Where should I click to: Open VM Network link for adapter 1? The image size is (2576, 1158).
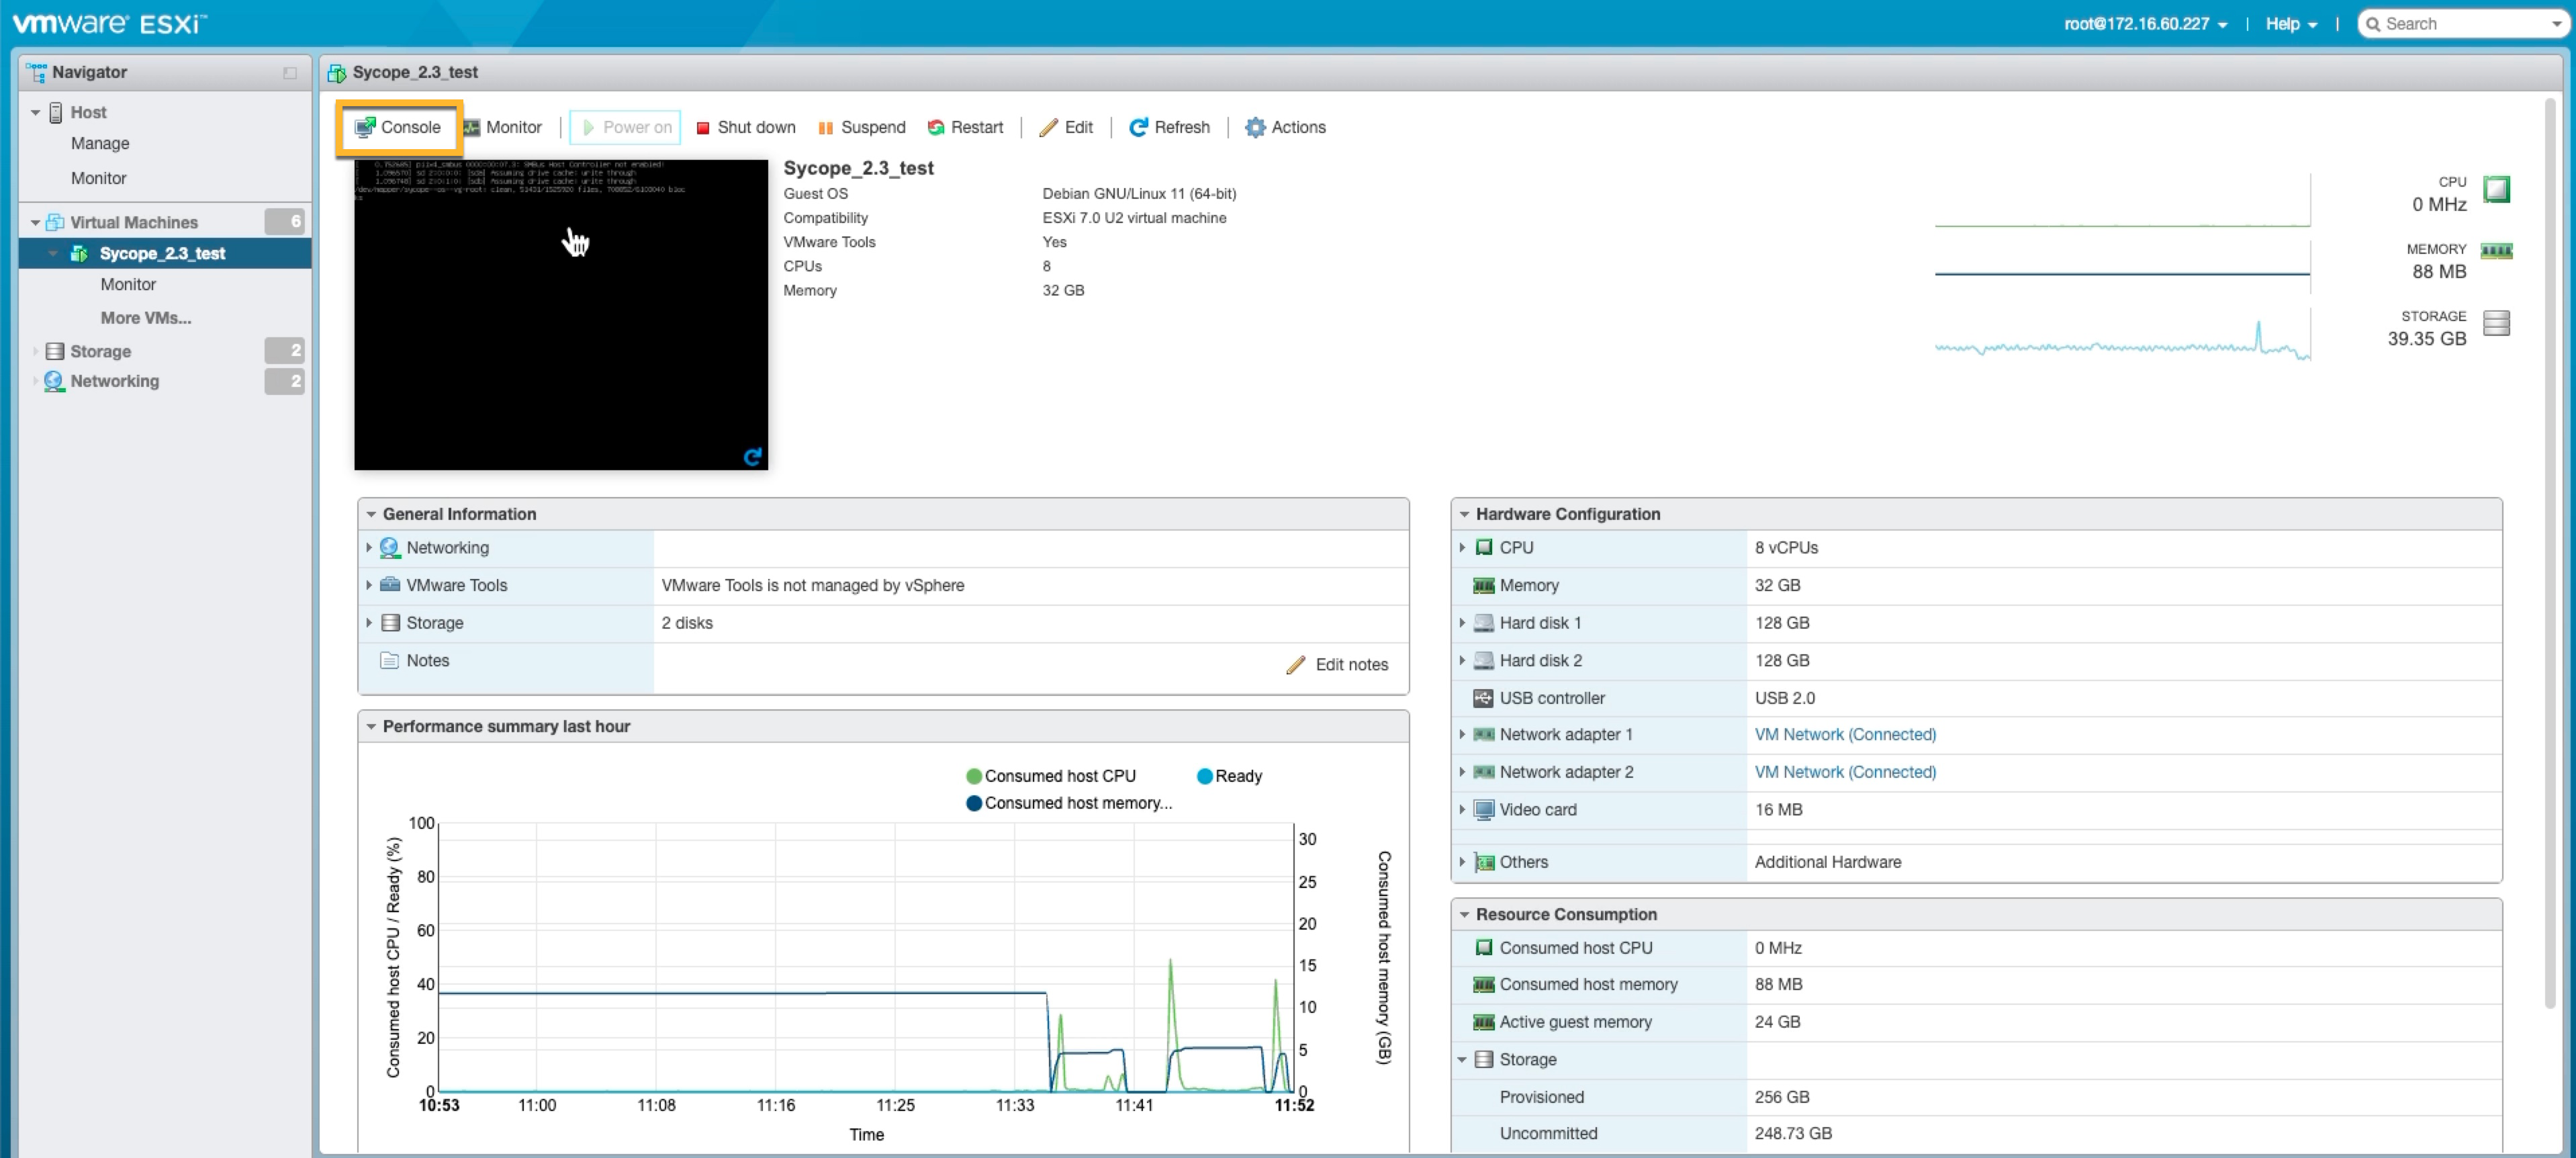1845,735
